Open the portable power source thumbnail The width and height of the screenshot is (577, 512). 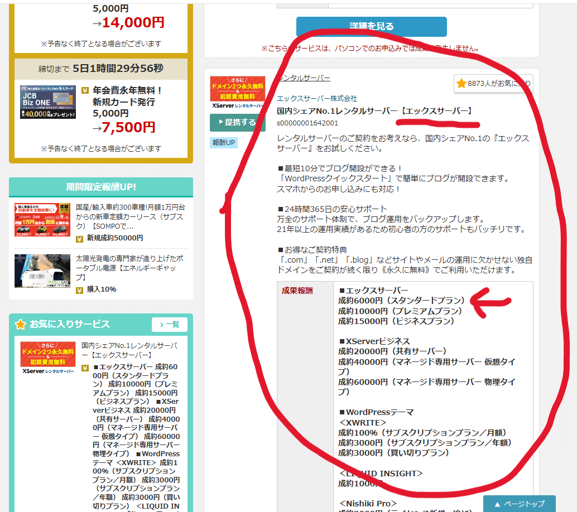point(42,271)
